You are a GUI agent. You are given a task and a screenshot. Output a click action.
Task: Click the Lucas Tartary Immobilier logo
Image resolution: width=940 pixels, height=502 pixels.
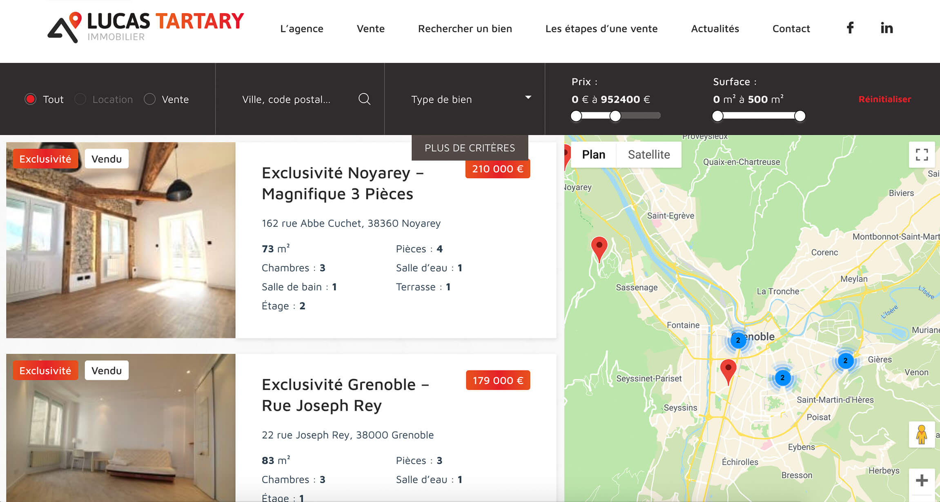click(146, 27)
